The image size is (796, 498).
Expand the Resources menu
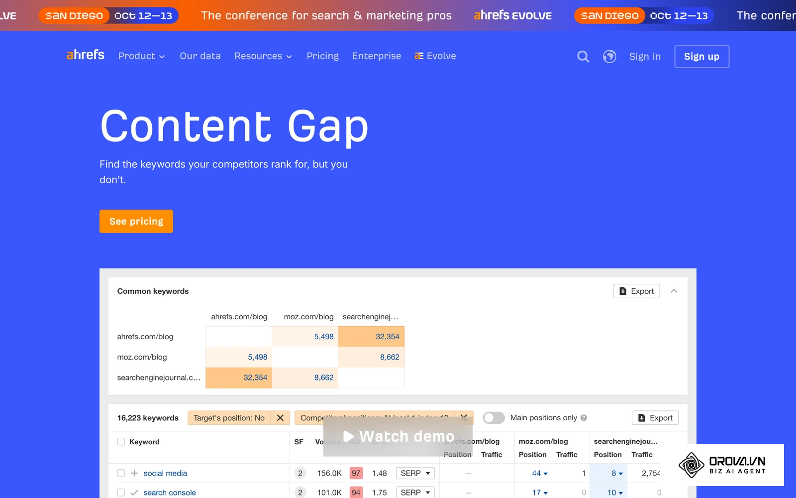[263, 56]
